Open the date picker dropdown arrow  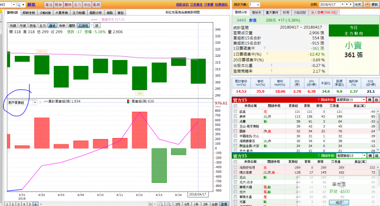click(x=343, y=5)
